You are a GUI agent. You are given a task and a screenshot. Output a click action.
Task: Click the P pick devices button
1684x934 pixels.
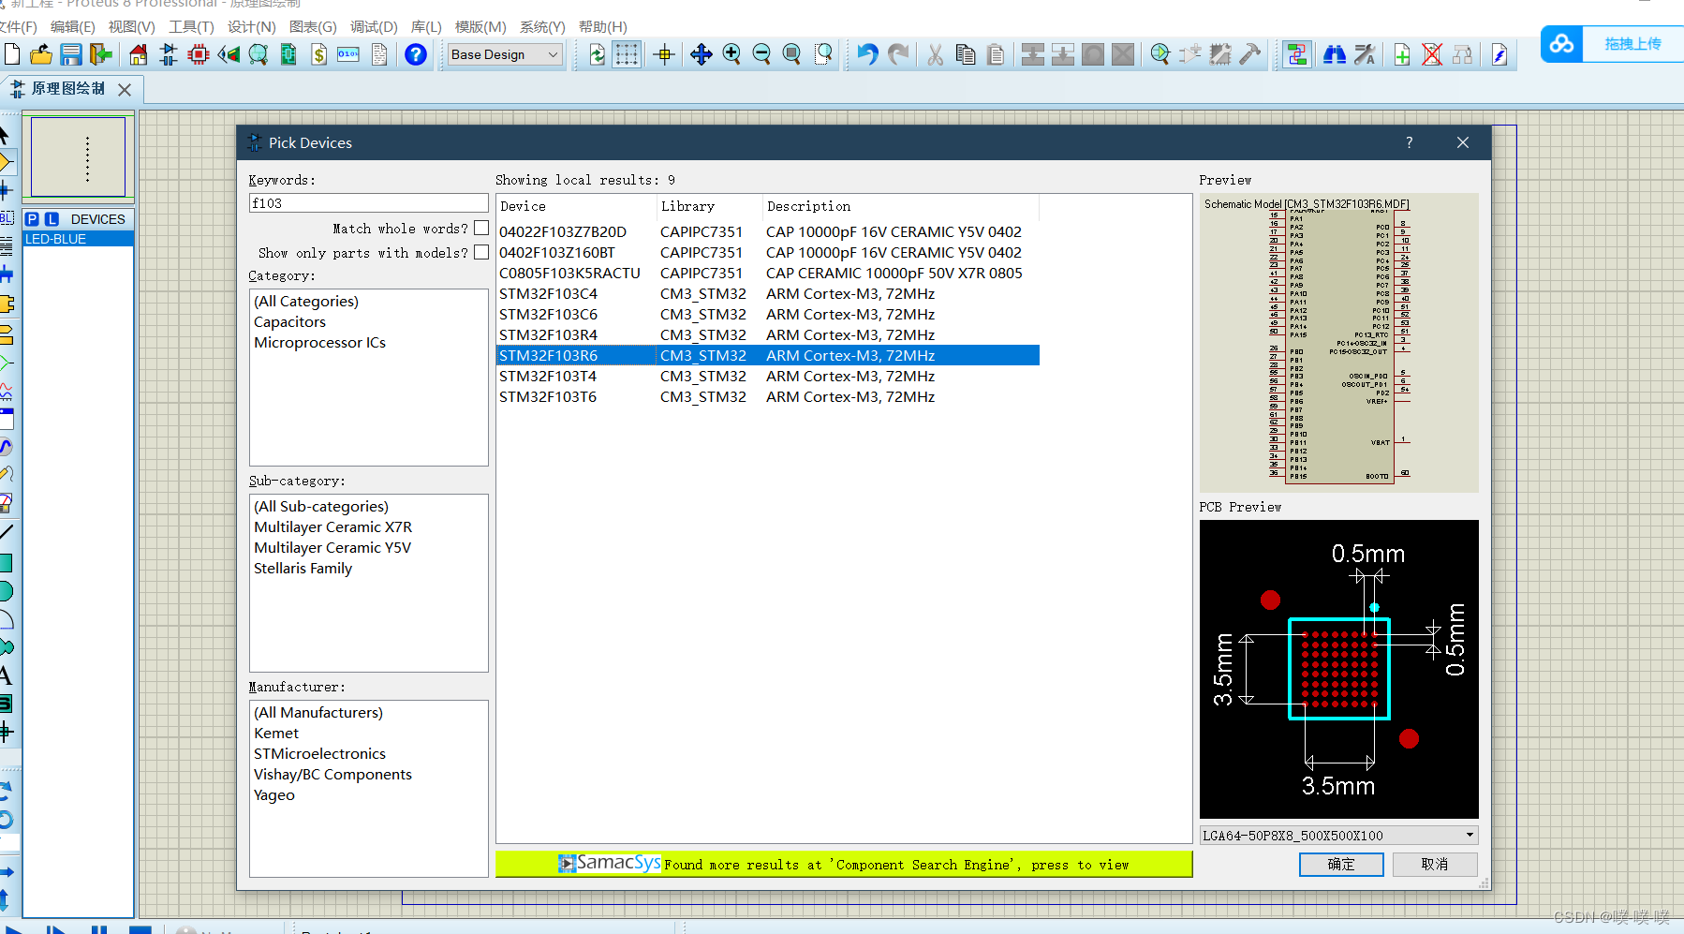pyautogui.click(x=33, y=219)
